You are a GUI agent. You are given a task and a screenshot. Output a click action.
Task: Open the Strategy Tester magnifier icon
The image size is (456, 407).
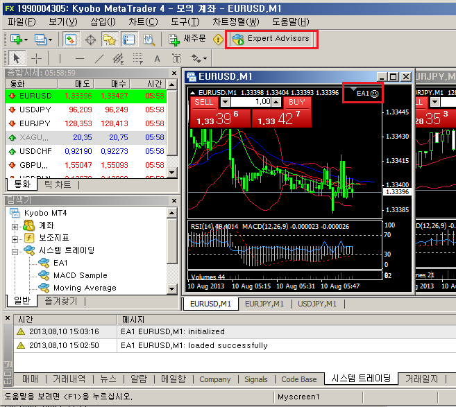tap(149, 40)
